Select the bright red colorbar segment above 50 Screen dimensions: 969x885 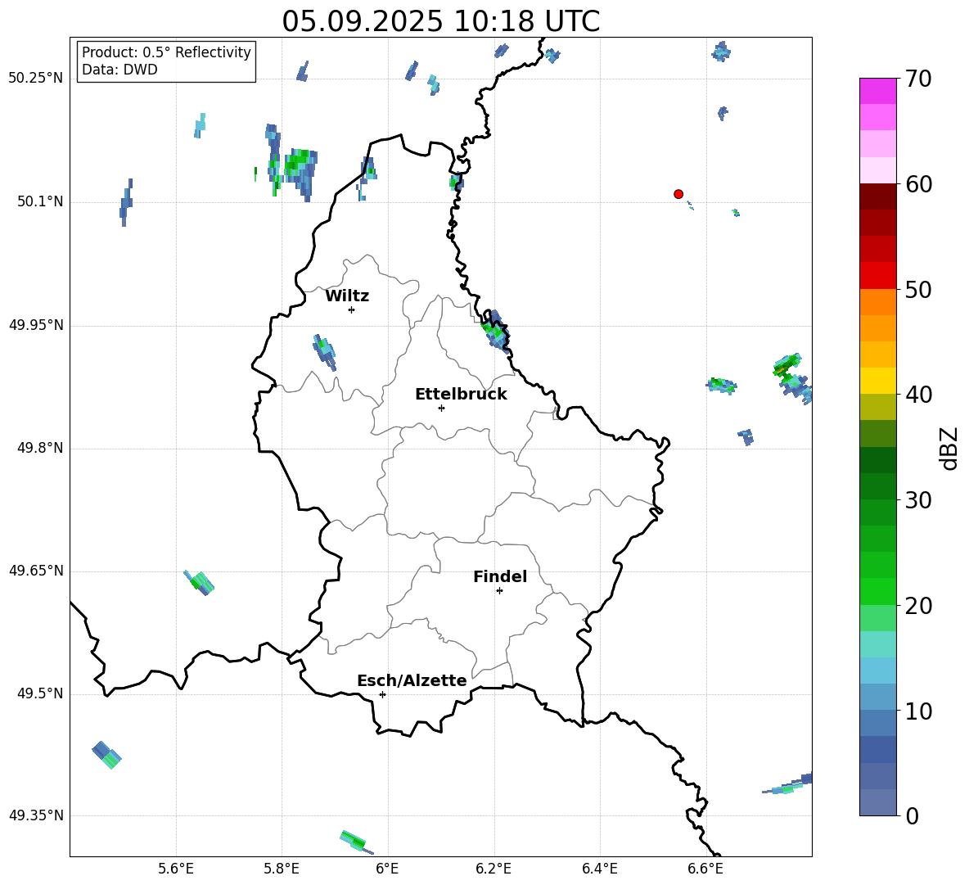(878, 275)
